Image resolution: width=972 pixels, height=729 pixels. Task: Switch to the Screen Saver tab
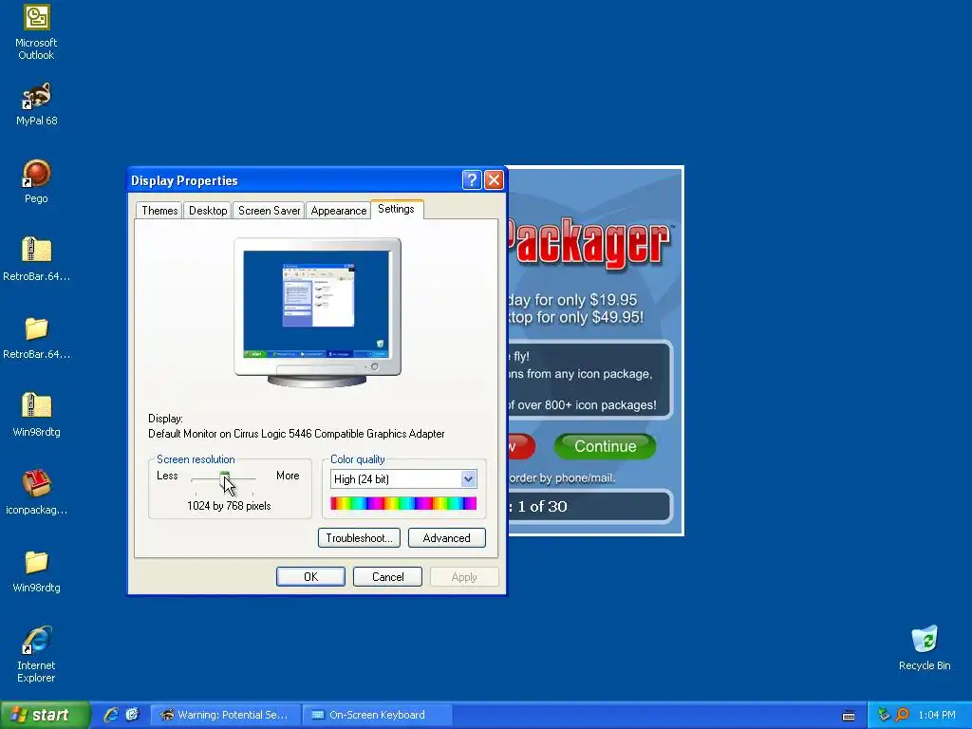pos(269,211)
